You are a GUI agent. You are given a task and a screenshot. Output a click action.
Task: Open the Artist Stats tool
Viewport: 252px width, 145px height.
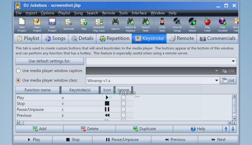[162, 25]
